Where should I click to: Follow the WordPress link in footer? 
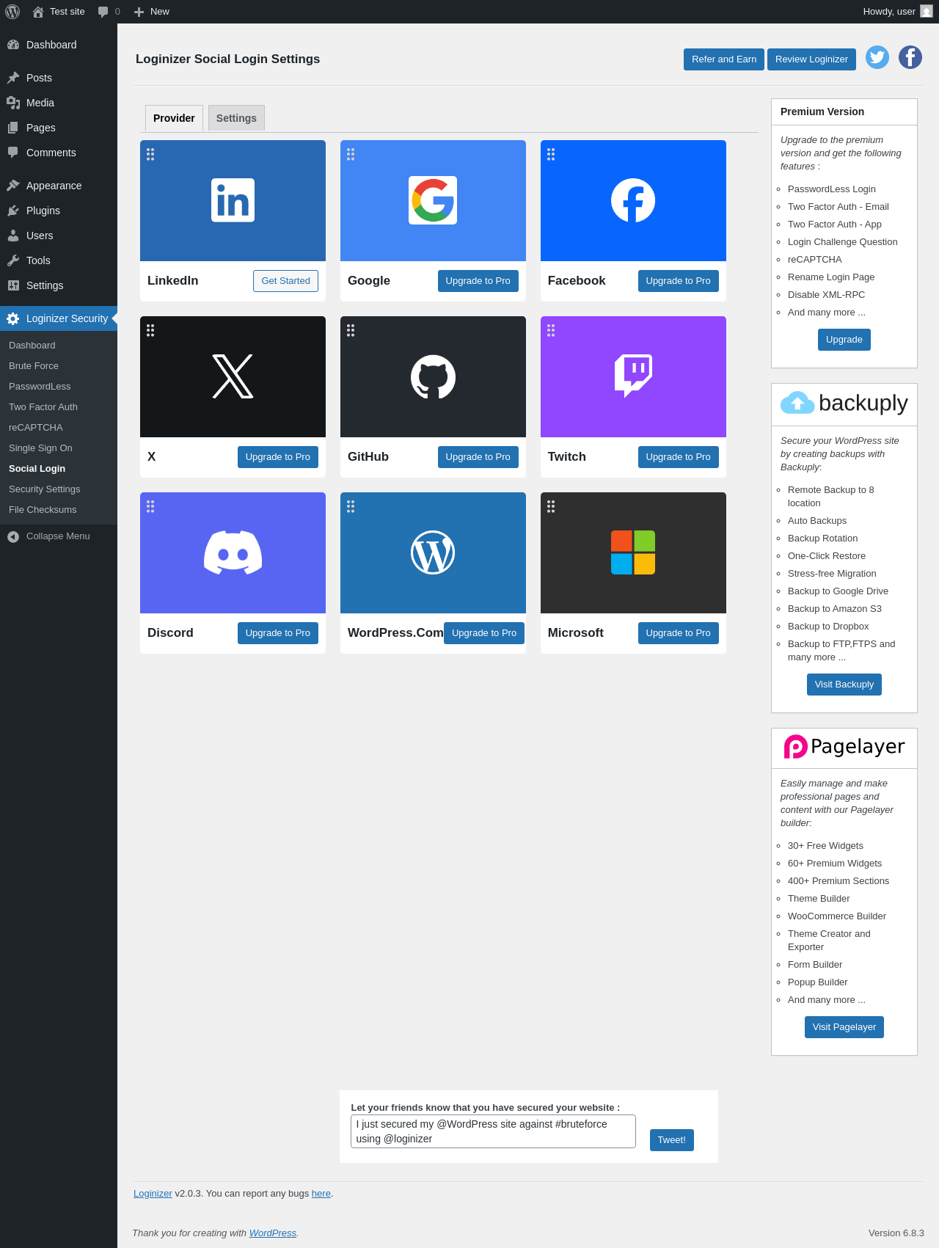tap(273, 1233)
